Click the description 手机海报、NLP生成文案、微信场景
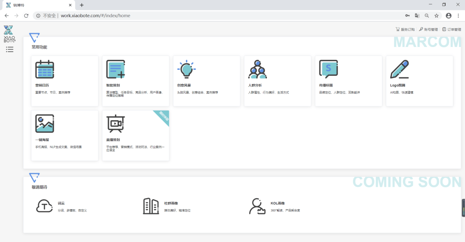The height and width of the screenshot is (242, 465). (x=59, y=147)
